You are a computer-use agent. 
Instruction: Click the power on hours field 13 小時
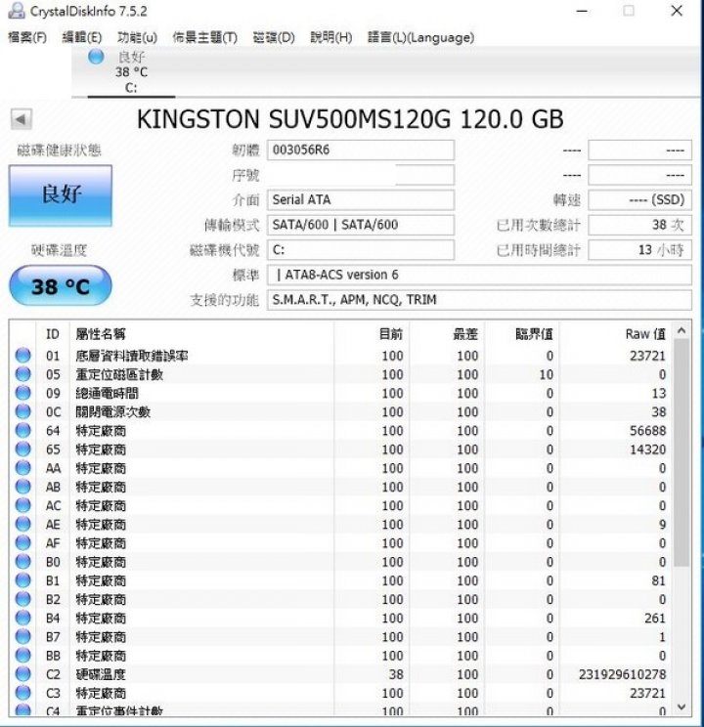pos(640,250)
